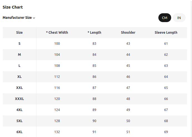192x137 pixels.
Task: Select the Chest Width column header
Action: 57,33
